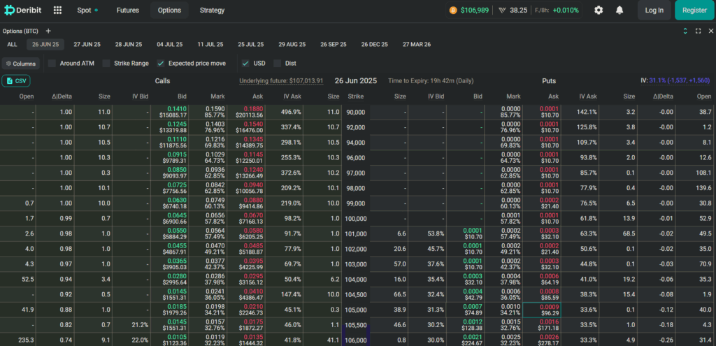Enable the Around ATM checkbox
Viewport: 716px width, 346px height.
52,64
